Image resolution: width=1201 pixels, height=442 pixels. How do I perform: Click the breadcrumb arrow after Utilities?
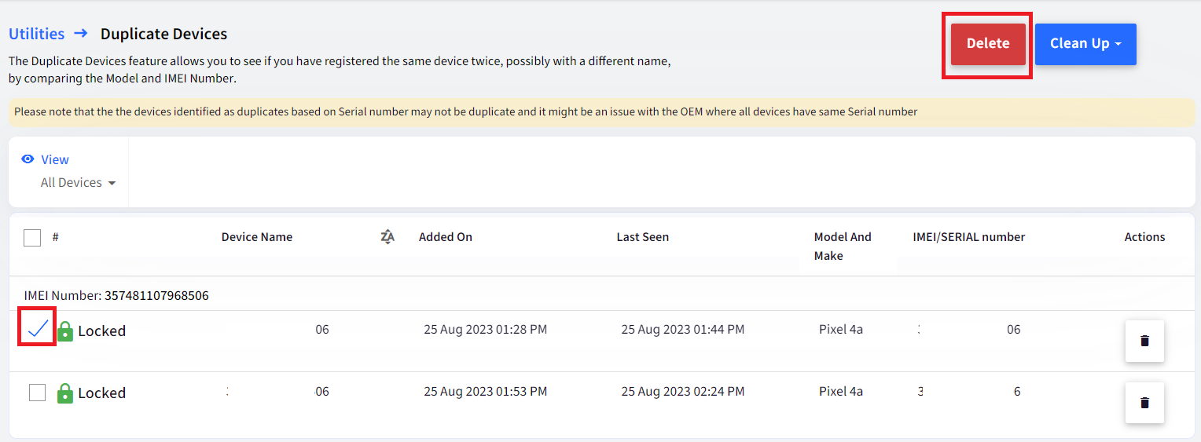point(81,34)
